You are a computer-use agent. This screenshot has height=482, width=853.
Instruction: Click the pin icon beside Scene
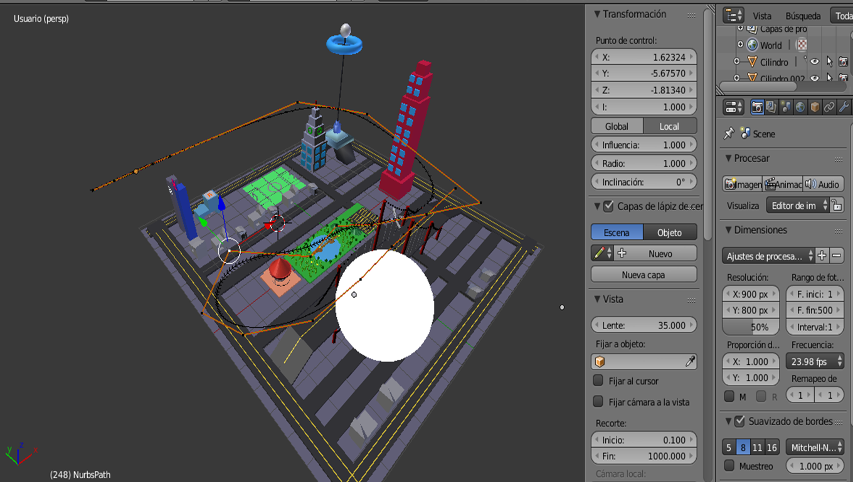(729, 134)
